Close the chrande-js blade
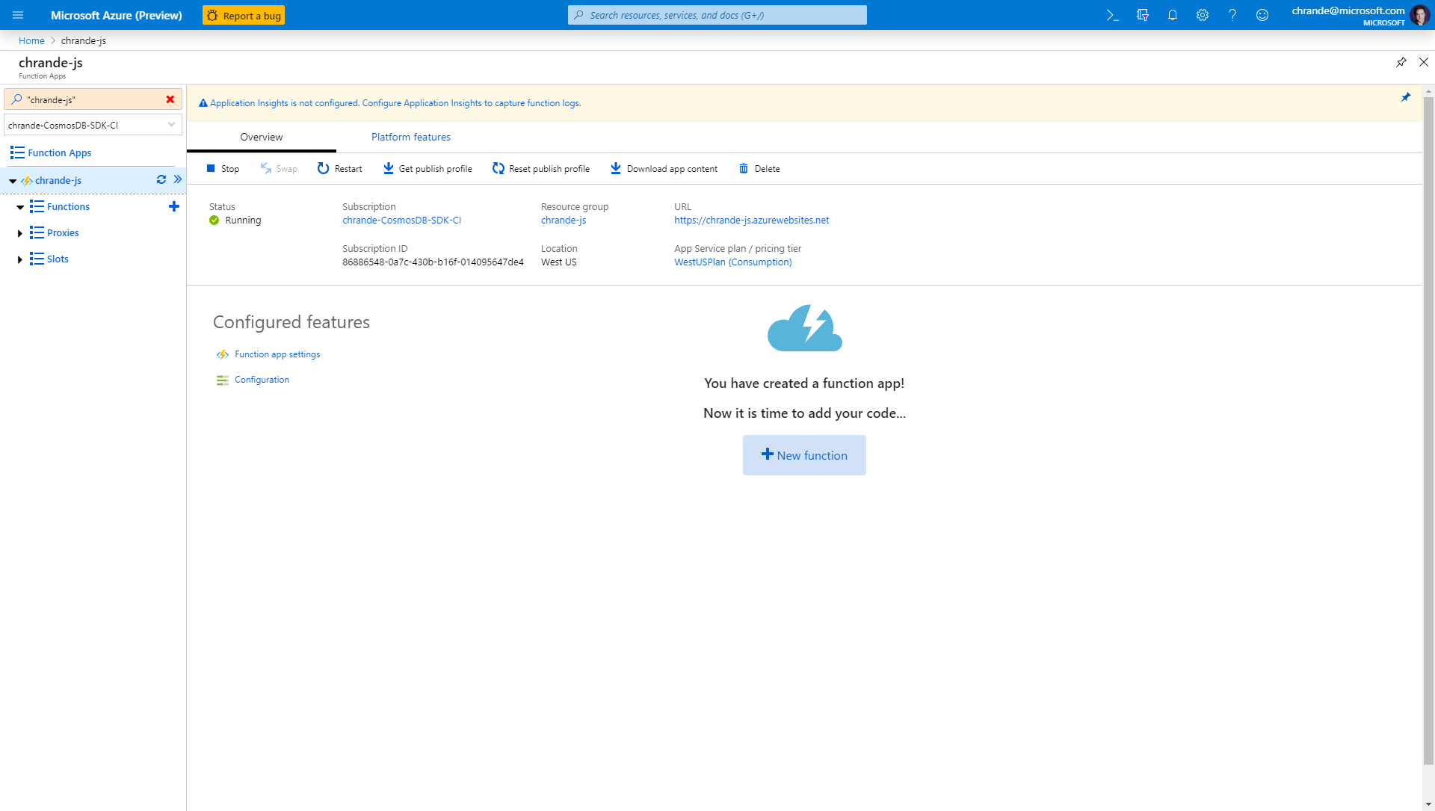 1424,62
